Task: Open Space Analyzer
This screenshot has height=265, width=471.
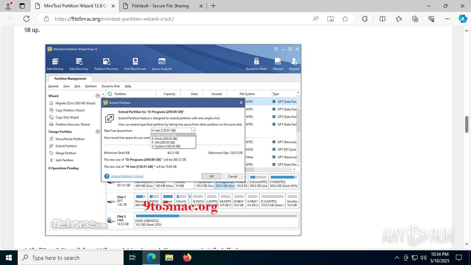Action: coord(162,64)
